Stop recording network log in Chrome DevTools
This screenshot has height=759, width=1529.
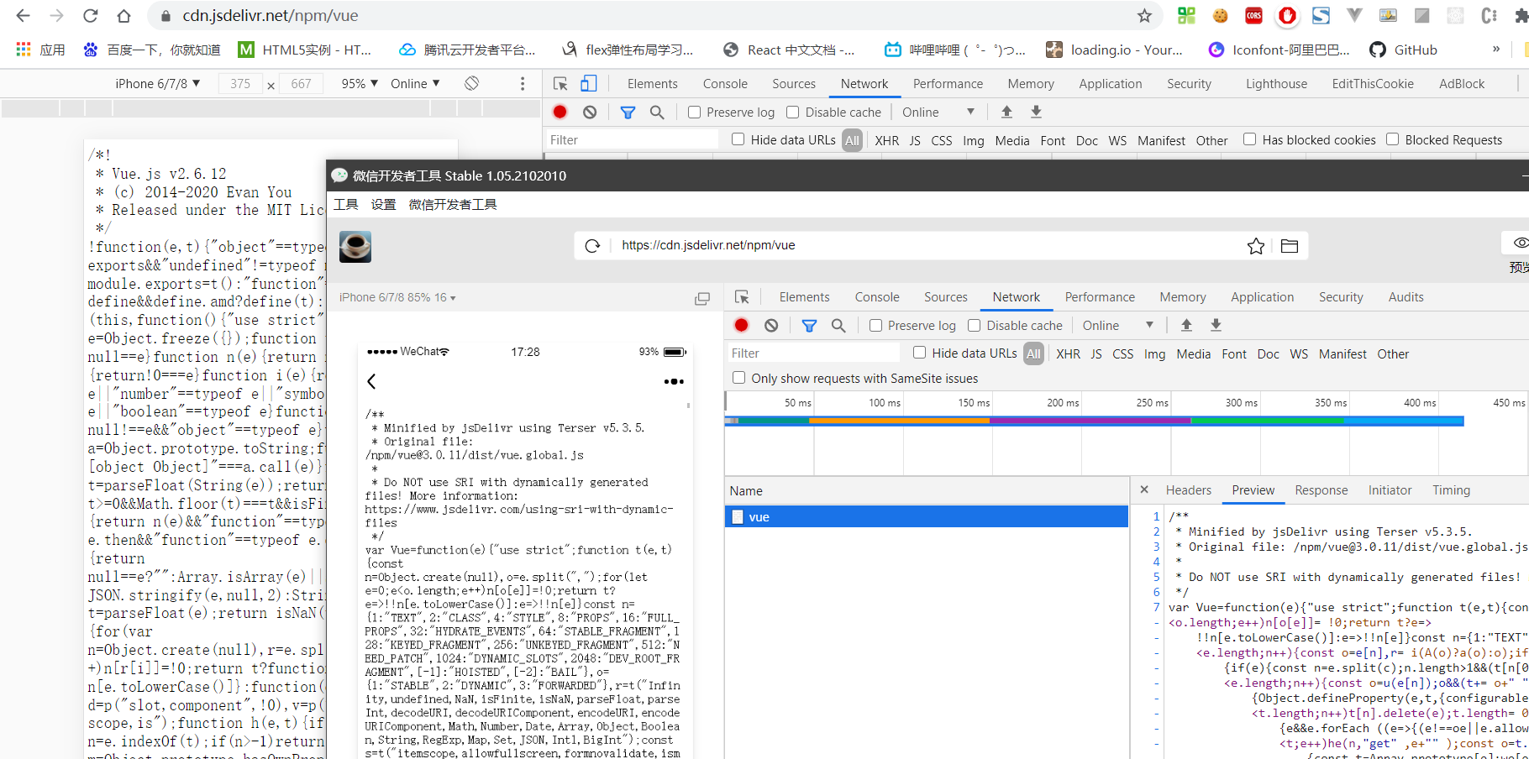(560, 112)
